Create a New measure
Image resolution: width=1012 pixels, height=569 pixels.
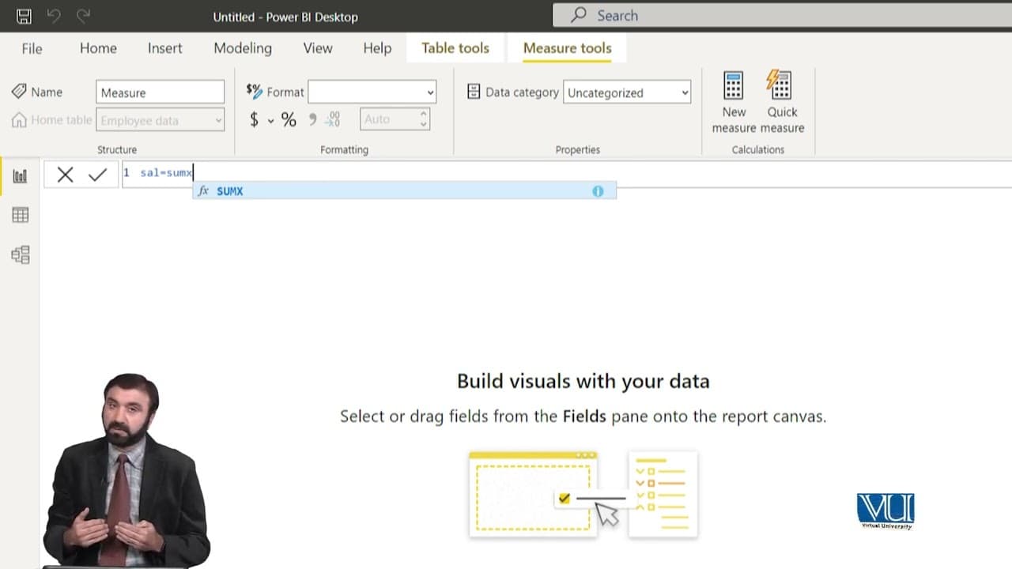[734, 103]
